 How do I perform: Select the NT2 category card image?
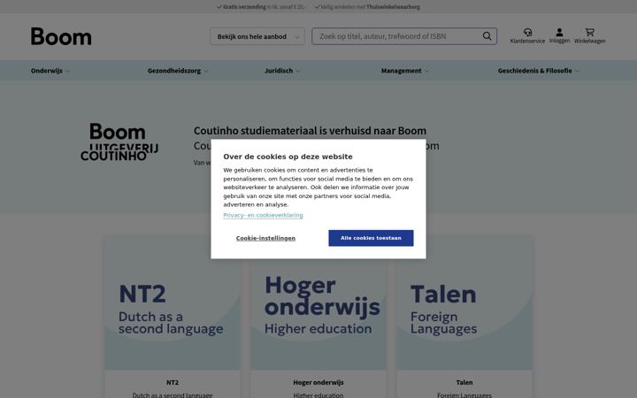pos(173,303)
